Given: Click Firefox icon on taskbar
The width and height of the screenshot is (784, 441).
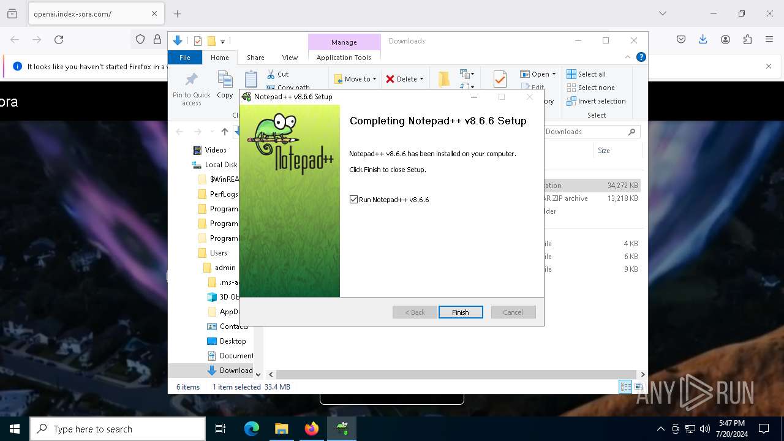Looking at the screenshot, I should [312, 429].
